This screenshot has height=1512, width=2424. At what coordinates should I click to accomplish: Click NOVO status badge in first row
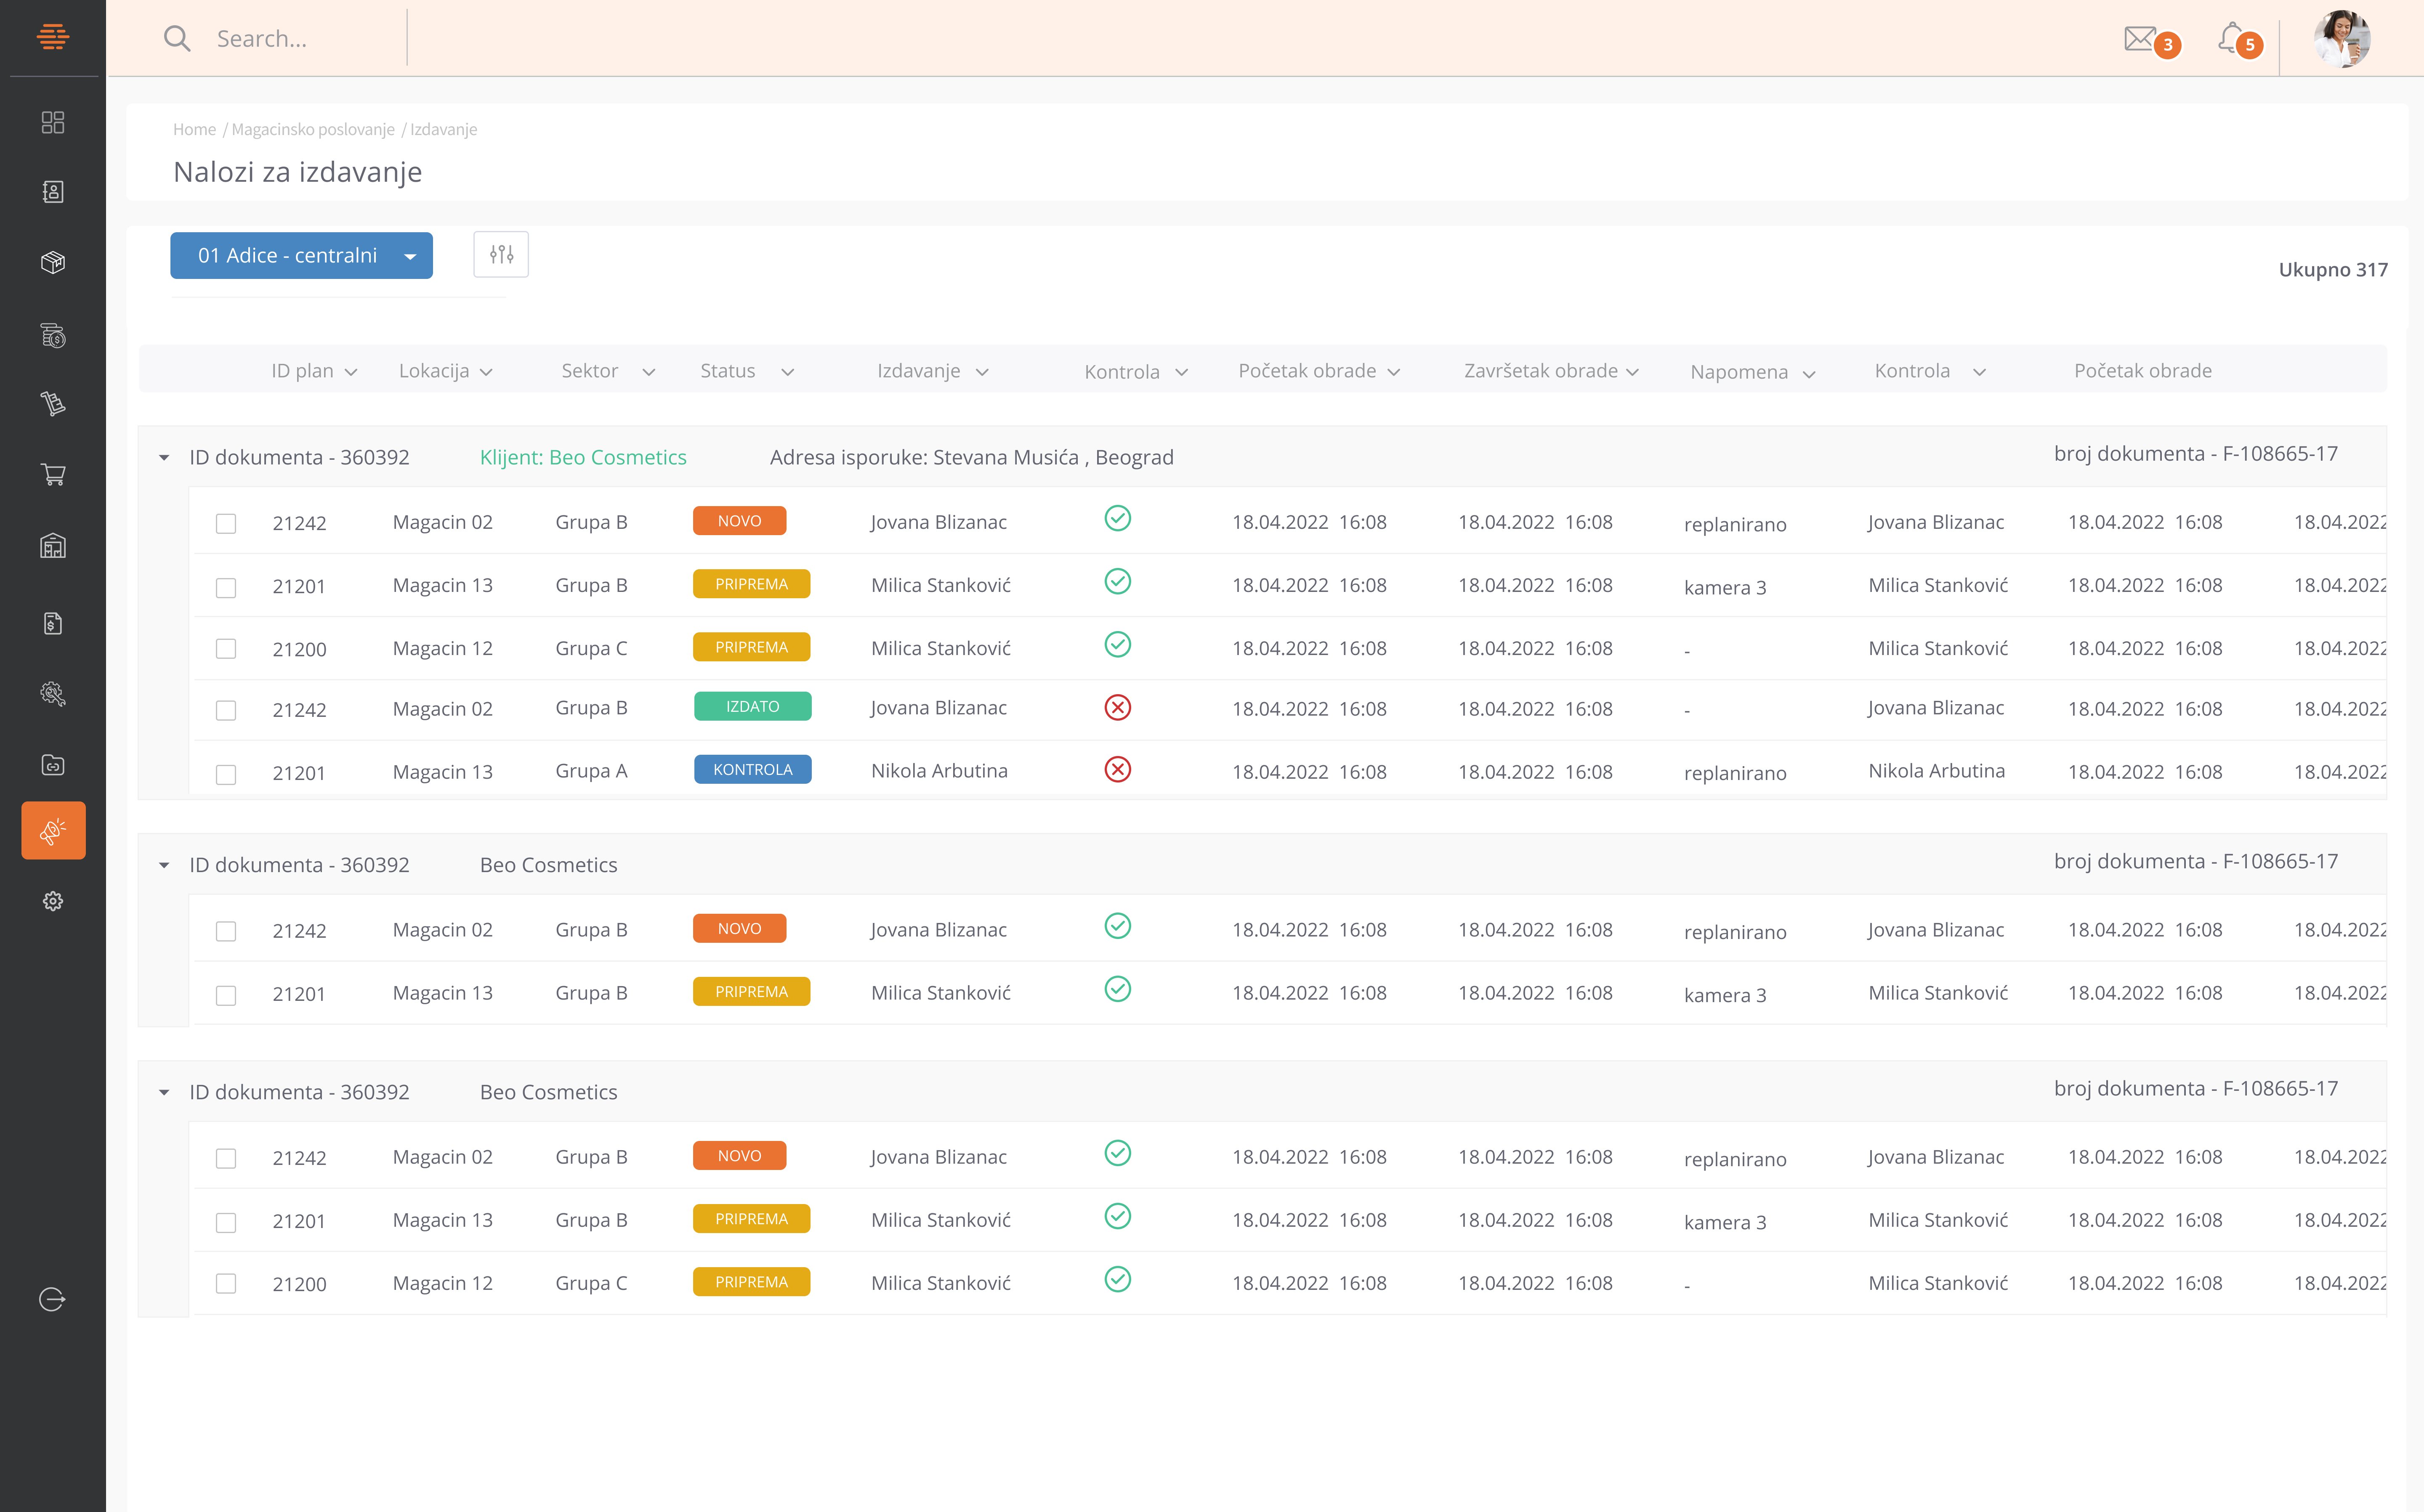739,521
